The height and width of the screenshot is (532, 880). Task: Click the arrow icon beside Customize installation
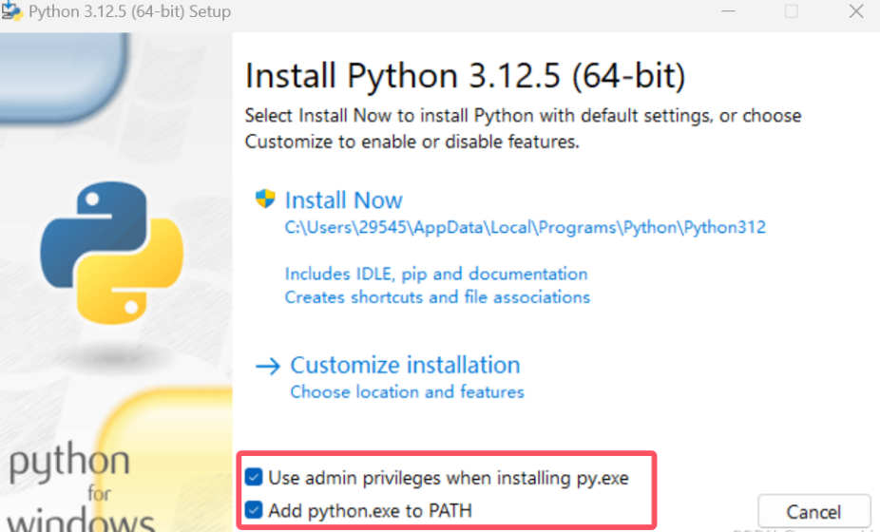268,366
